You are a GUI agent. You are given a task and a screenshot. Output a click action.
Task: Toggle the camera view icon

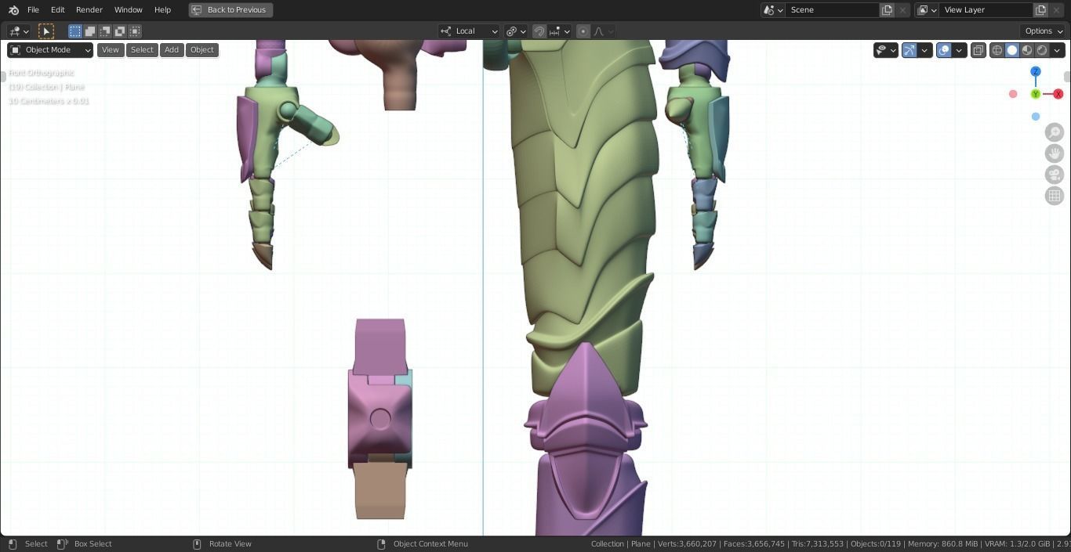pos(1055,175)
